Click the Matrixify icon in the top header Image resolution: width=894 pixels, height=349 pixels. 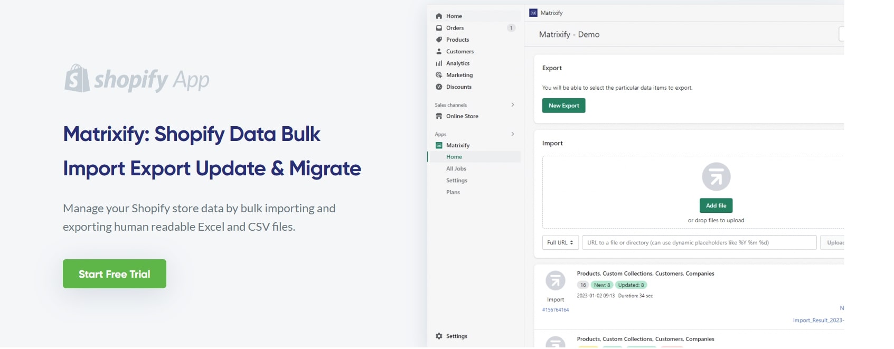pyautogui.click(x=533, y=13)
